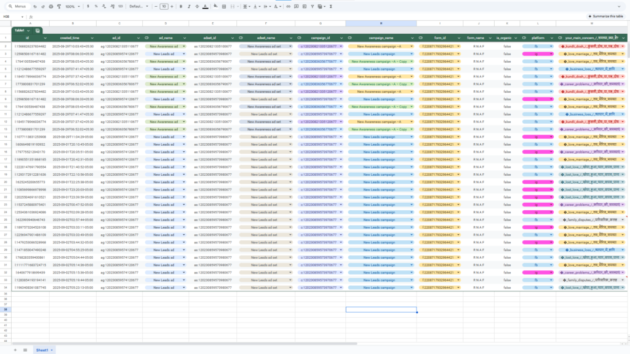Switch to the Sheet1 tab
This screenshot has height=354, width=630.
click(x=43, y=350)
